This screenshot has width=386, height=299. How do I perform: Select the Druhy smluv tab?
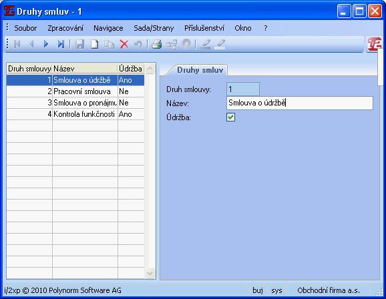(200, 70)
